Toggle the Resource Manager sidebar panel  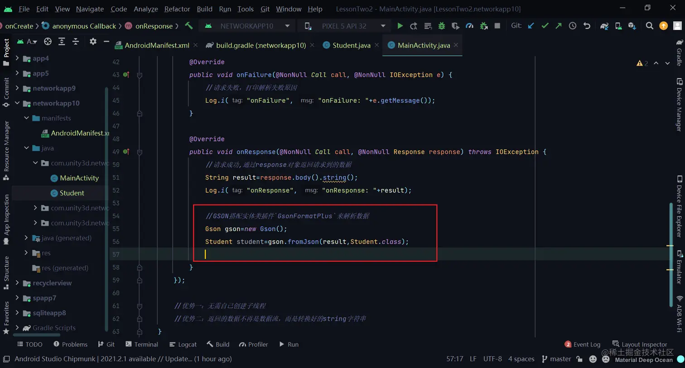tap(6, 151)
